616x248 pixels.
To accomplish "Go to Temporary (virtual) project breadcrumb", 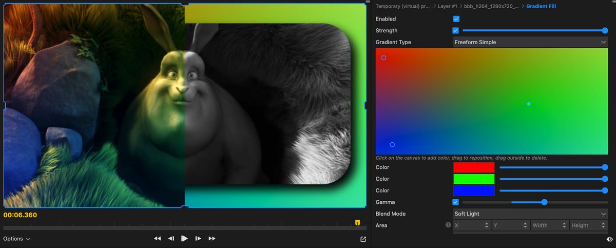I will [x=403, y=6].
